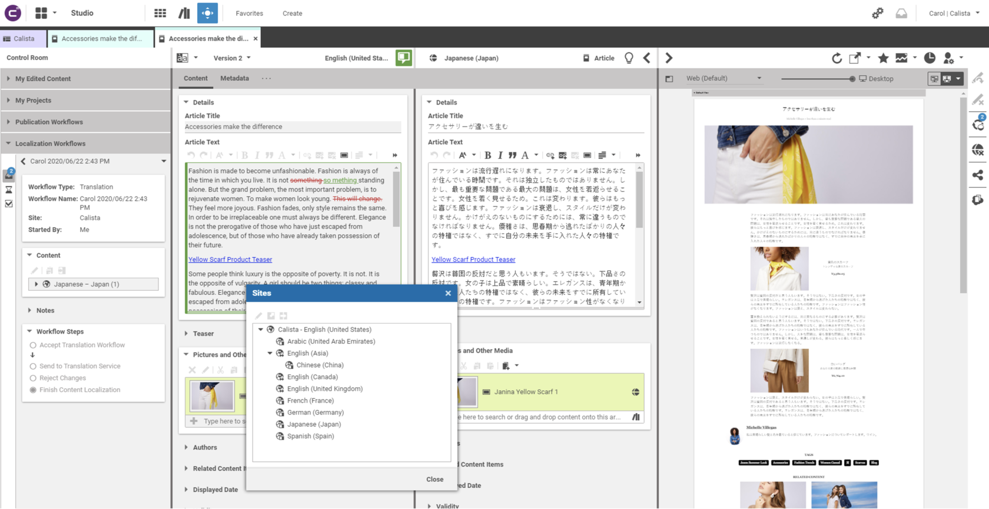Open the notifications tray icon
Viewport: 989px width, 509px height.
[901, 13]
